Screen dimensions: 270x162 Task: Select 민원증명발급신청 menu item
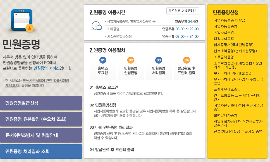(41, 103)
